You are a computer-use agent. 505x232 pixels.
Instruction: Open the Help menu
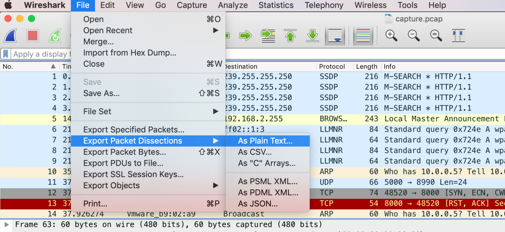(x=437, y=5)
